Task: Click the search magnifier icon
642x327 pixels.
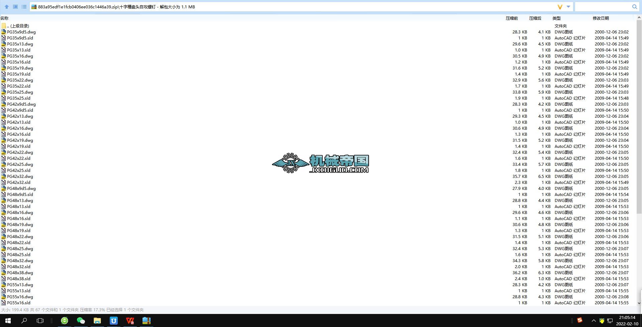Action: (634, 7)
